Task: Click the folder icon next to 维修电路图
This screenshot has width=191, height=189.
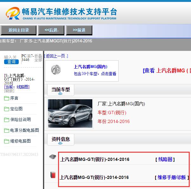Action: click(7, 141)
